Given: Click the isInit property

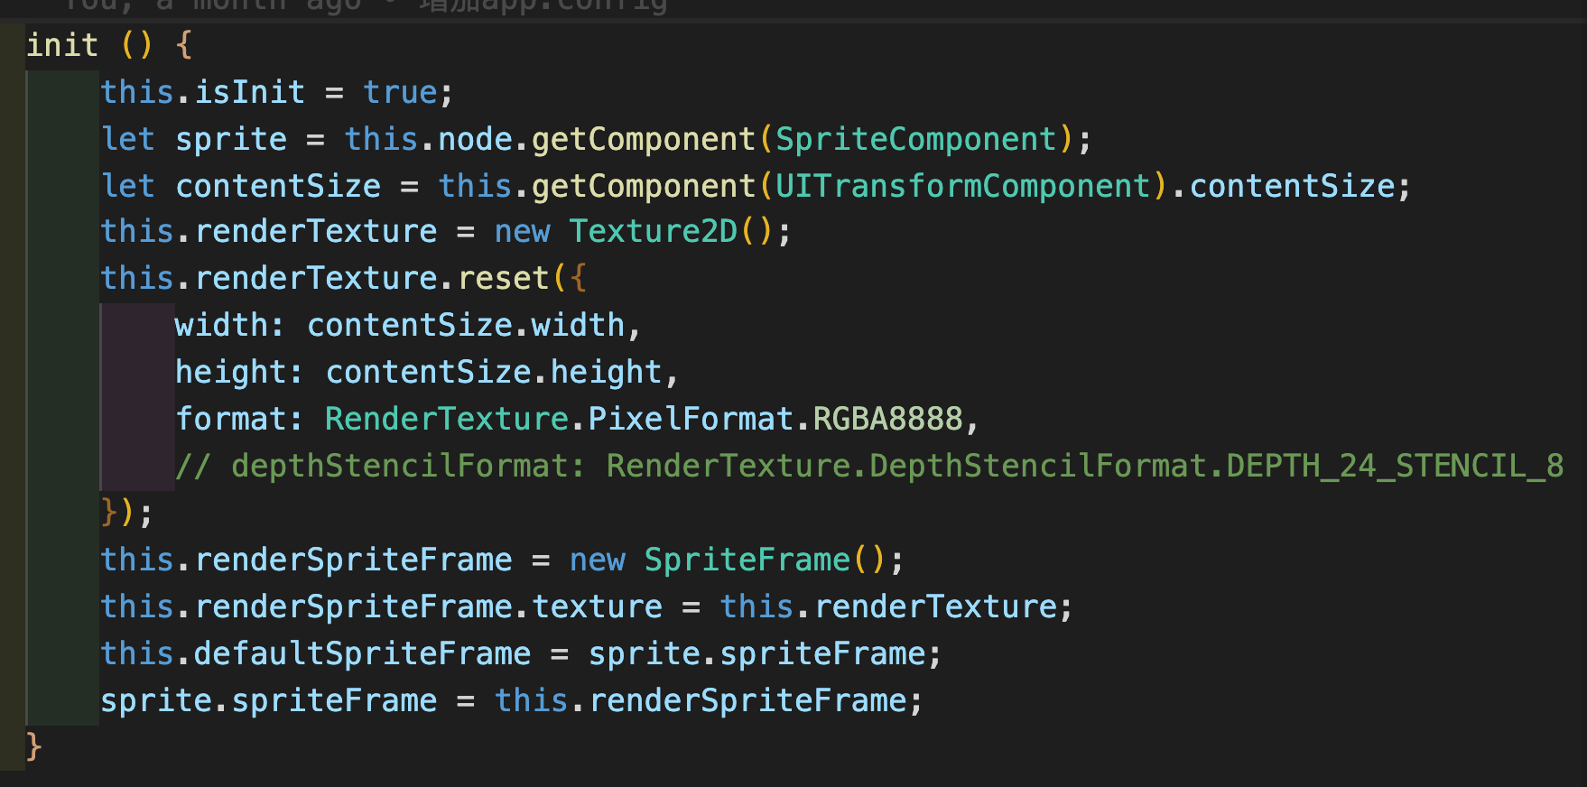Looking at the screenshot, I should click(x=250, y=92).
